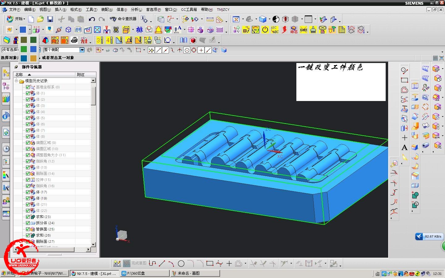
Task: Click the Finish Sketch (完成草图) button
Action: [135, 263]
